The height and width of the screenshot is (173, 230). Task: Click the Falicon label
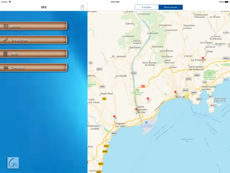(188, 56)
